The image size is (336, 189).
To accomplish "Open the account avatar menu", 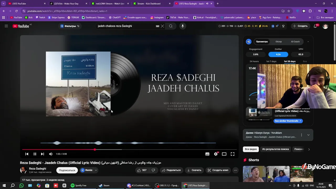I will (x=325, y=26).
